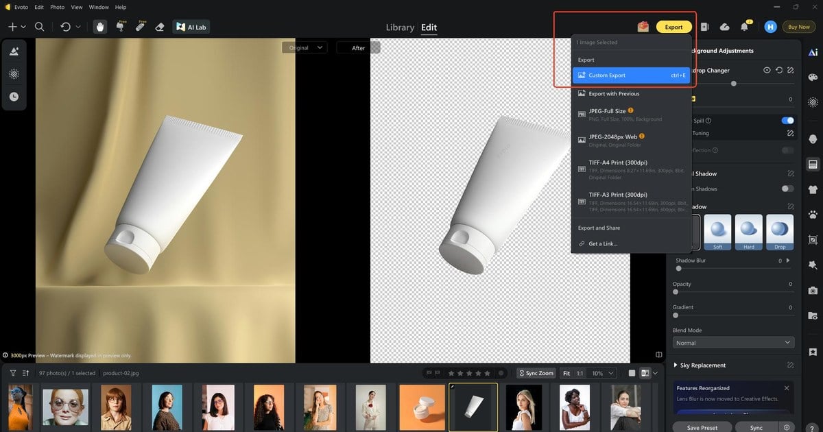This screenshot has width=823, height=432.
Task: Click Get a Link option
Action: click(631, 243)
